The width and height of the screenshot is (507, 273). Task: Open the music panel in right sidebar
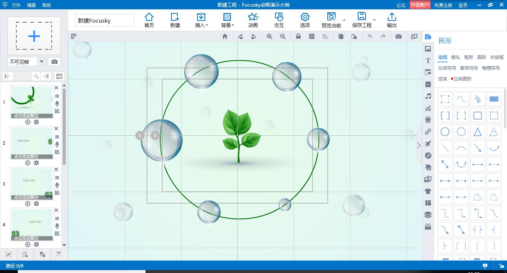tap(428, 96)
